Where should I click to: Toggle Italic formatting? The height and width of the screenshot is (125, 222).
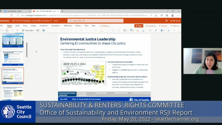click(86, 31)
